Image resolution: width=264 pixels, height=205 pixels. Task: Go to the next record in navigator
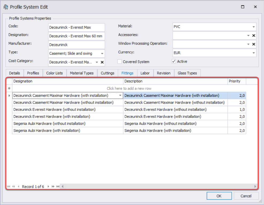[48, 187]
